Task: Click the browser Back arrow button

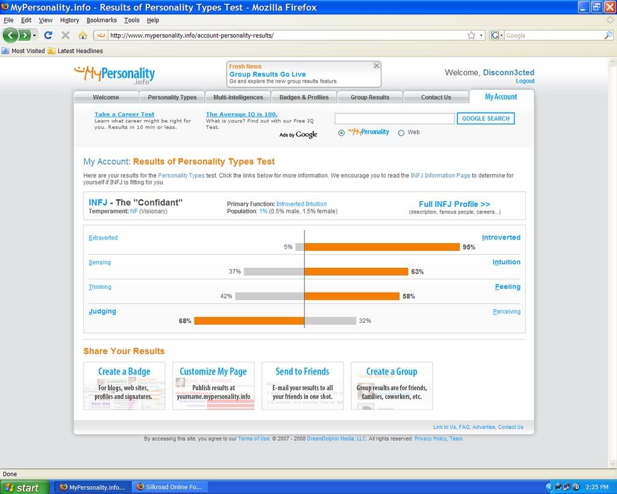Action: coord(10,35)
